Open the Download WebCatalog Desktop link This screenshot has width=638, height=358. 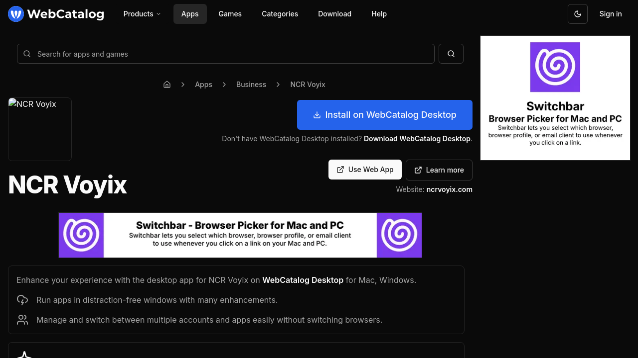coord(417,139)
